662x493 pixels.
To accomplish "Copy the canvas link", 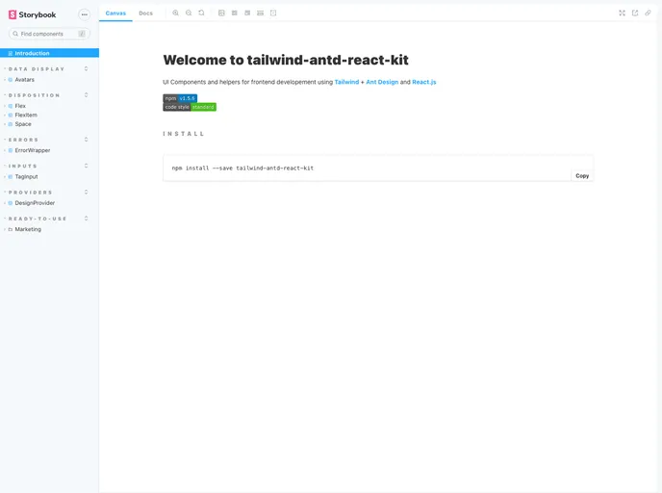I will pyautogui.click(x=648, y=13).
